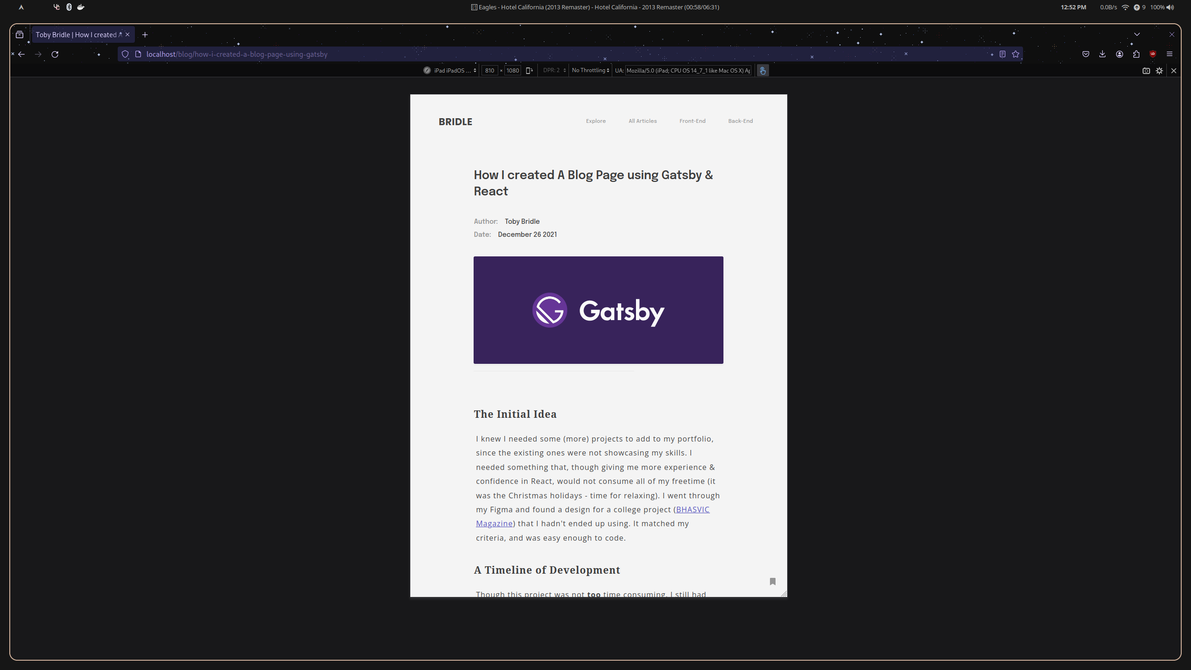Open the uBlock Origin extension popup
The width and height of the screenshot is (1191, 670).
pyautogui.click(x=1153, y=54)
